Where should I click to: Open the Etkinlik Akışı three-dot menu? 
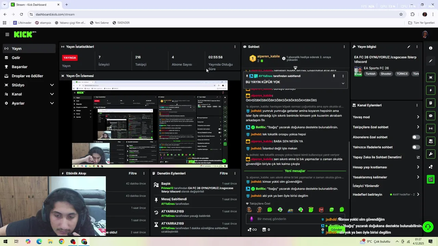144,174
